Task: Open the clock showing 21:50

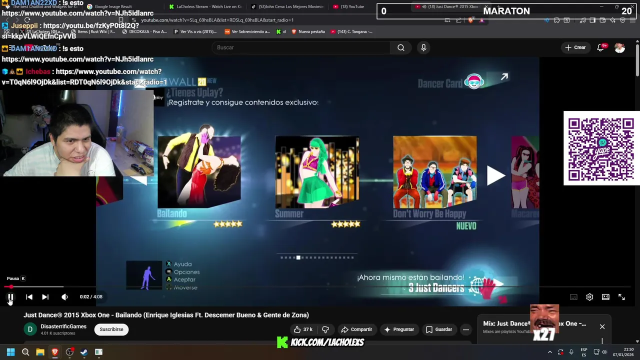Action: (x=623, y=352)
